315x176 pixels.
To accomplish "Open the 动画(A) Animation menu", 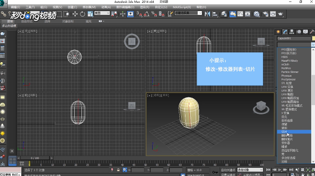I will point(106,7).
